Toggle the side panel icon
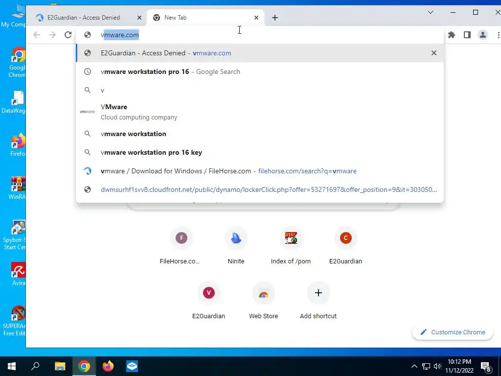This screenshot has height=376, width=501. tap(467, 35)
